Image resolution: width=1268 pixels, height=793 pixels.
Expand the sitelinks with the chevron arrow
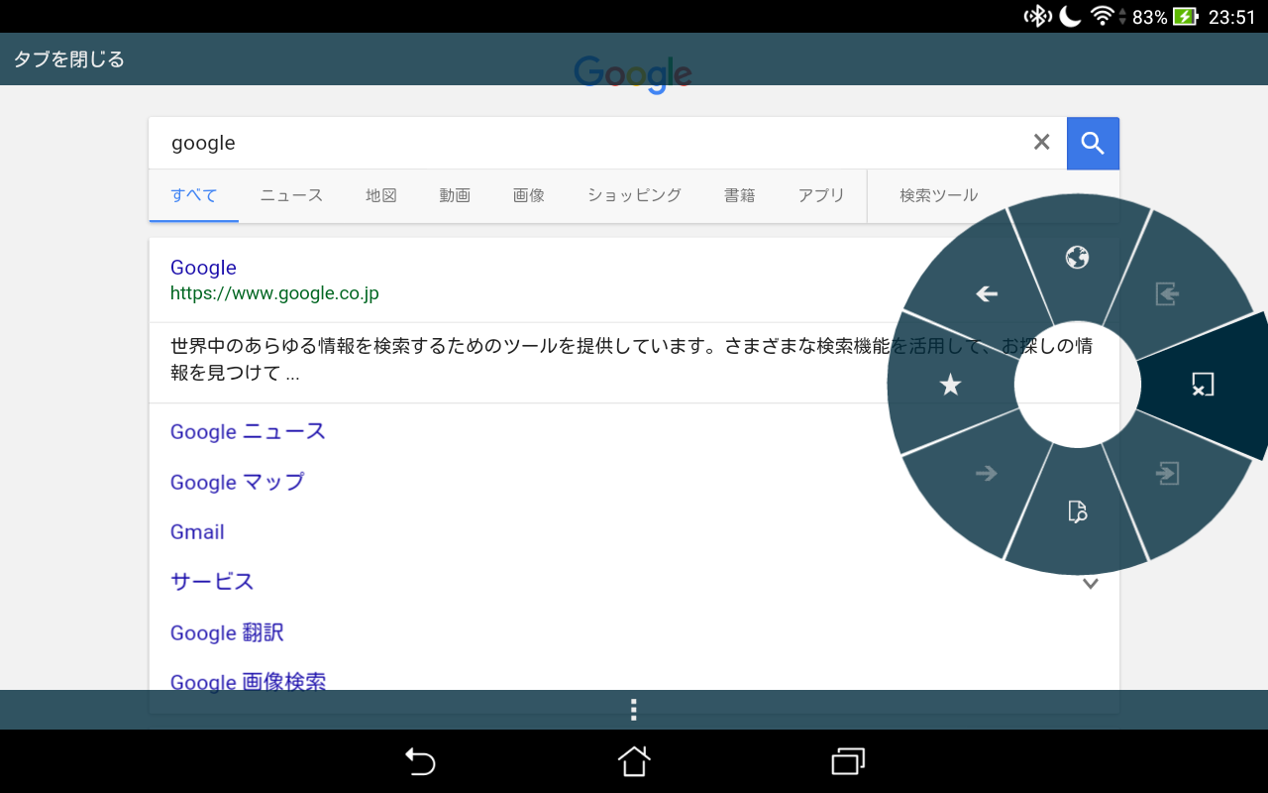(x=1091, y=584)
